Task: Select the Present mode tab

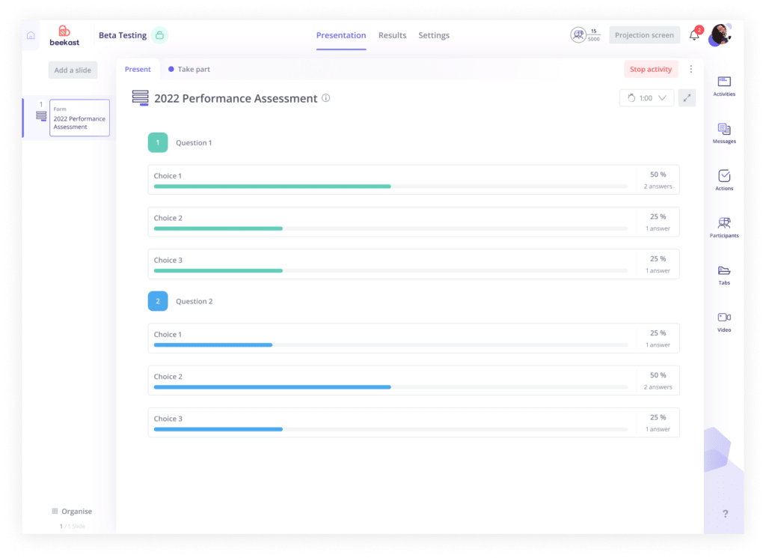Action: 138,69
